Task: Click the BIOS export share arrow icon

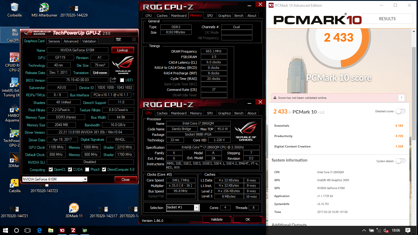Action: click(113, 80)
